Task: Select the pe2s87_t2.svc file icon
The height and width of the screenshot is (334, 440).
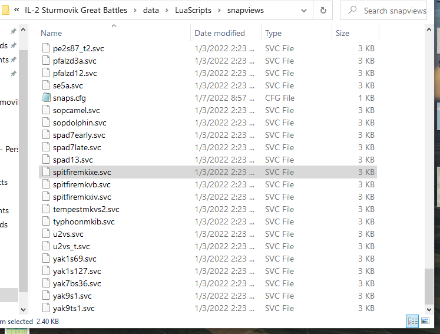Action: pyautogui.click(x=46, y=48)
